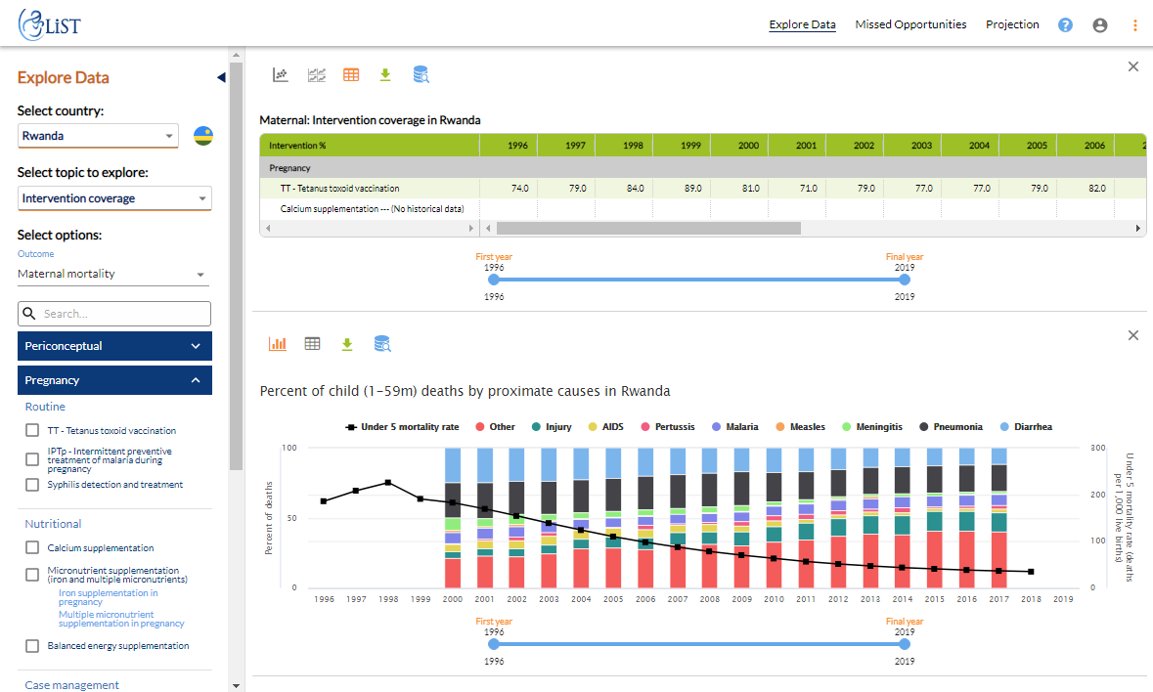Image resolution: width=1153 pixels, height=692 pixels.
Task: Close the Maternal intervention coverage panel
Action: 1133,66
